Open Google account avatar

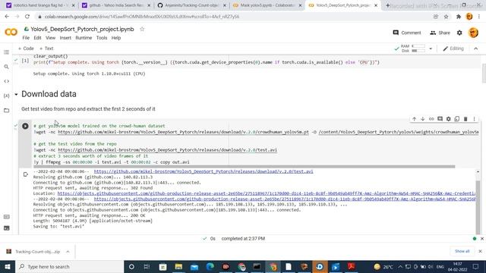(473, 33)
